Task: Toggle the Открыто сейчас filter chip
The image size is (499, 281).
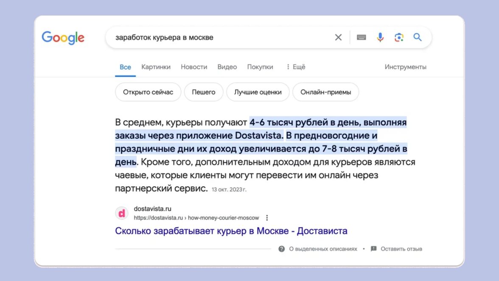Action: coord(148,92)
